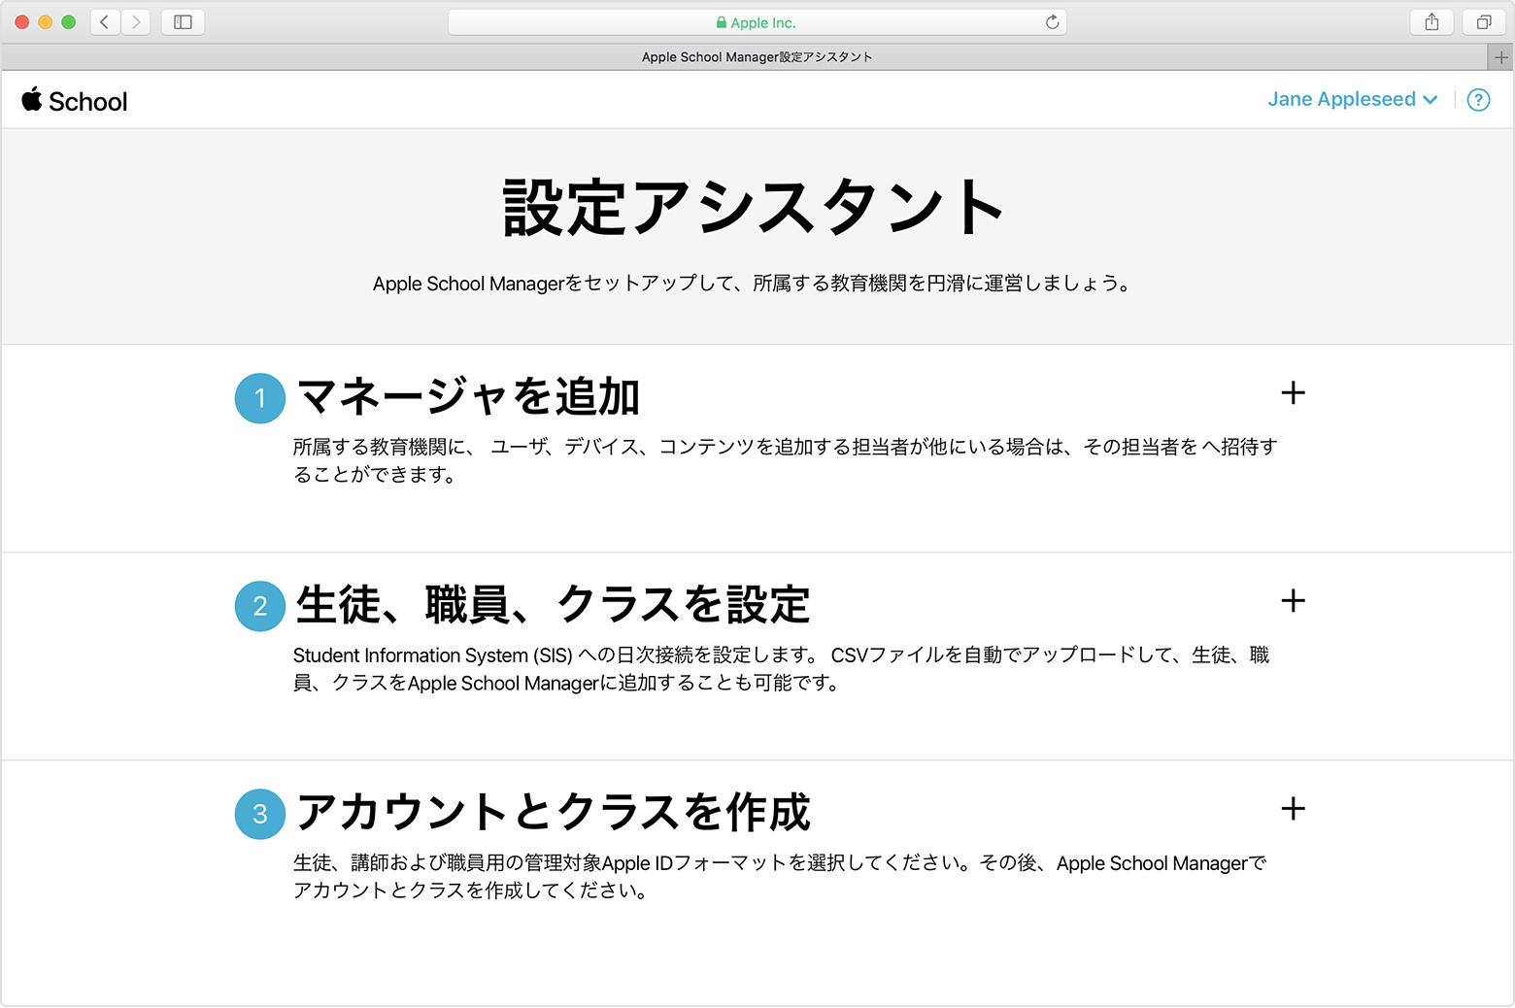Image resolution: width=1515 pixels, height=1008 pixels.
Task: Toggle the Safari sidebar button
Action: 183,21
